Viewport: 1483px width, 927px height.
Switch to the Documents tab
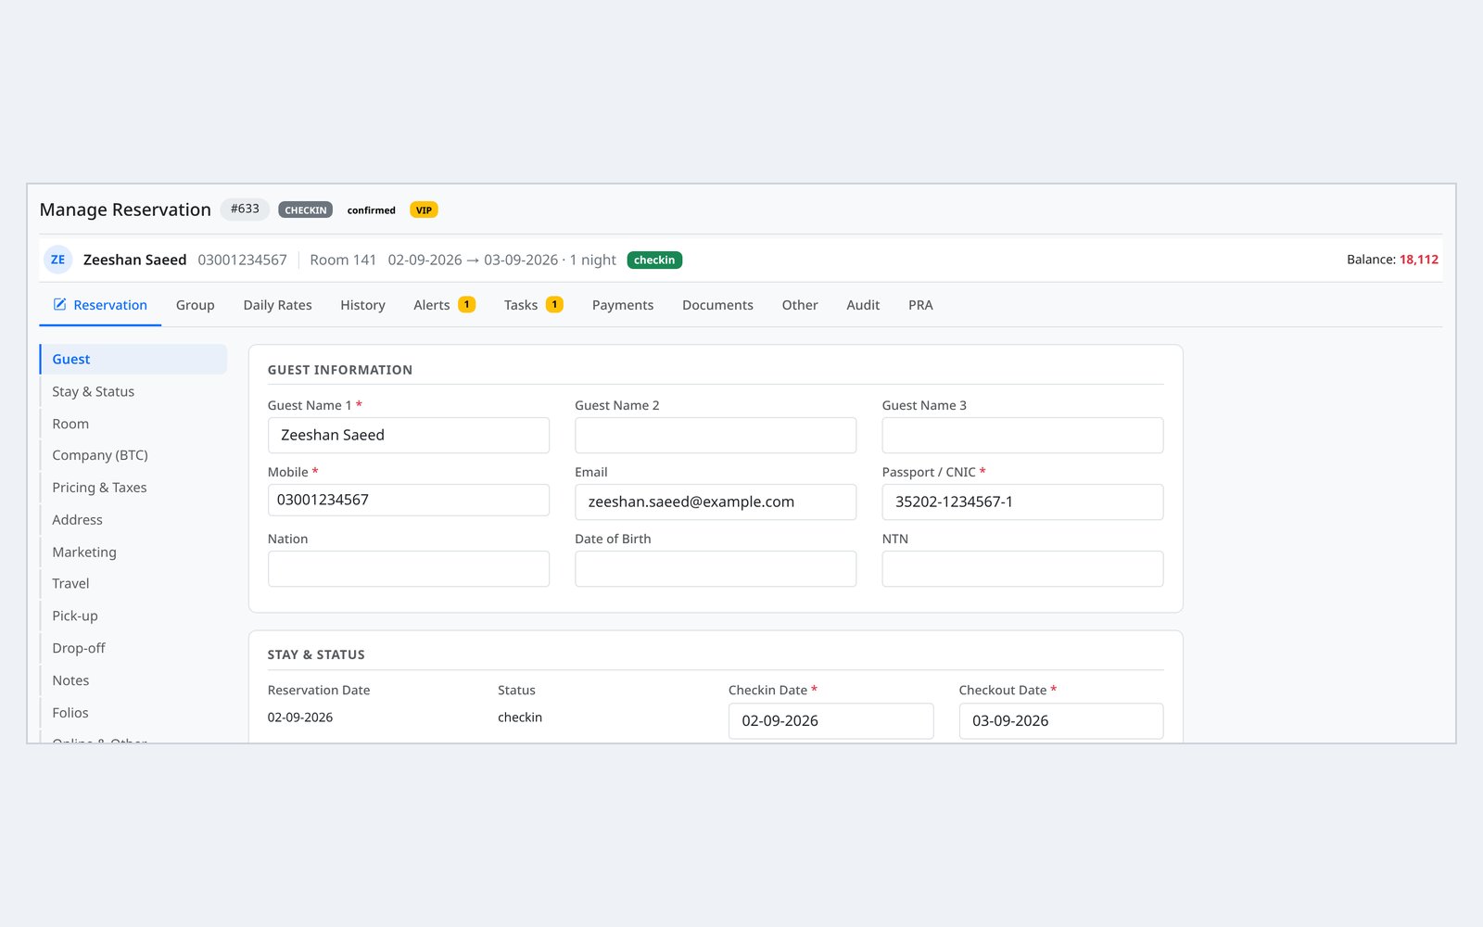[717, 305]
